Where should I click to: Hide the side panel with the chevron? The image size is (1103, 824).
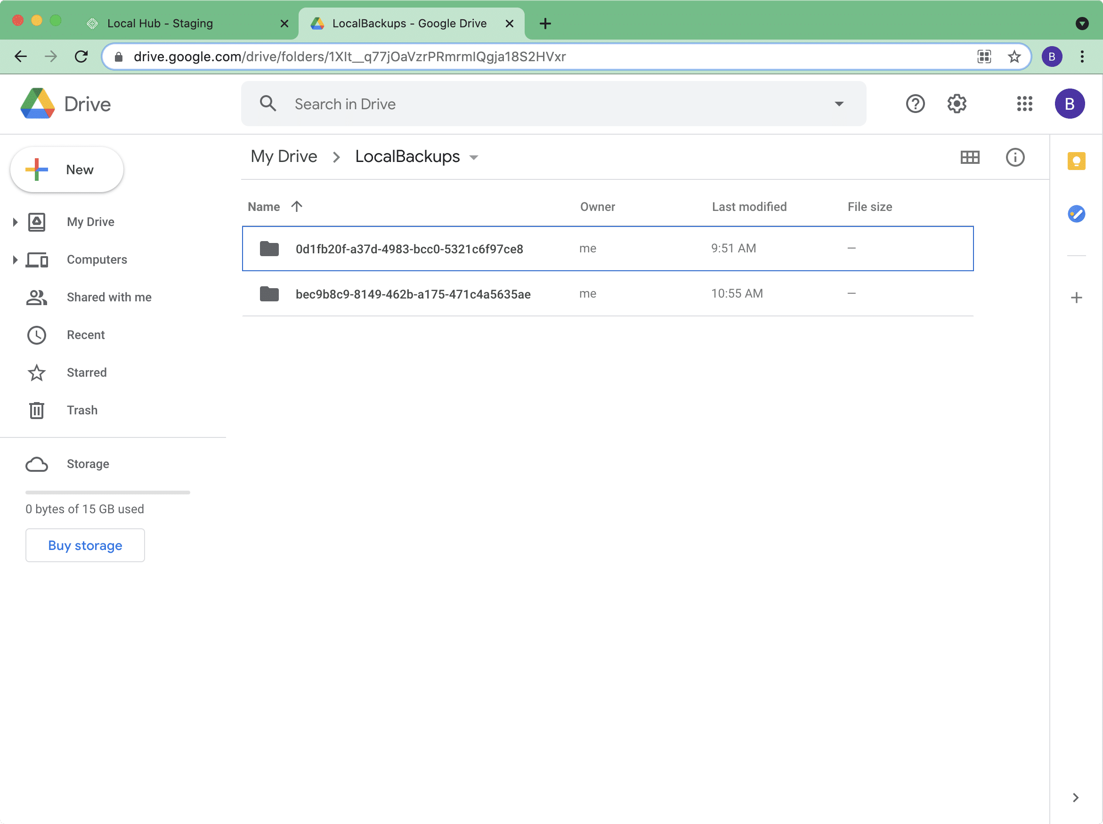pyautogui.click(x=1076, y=798)
